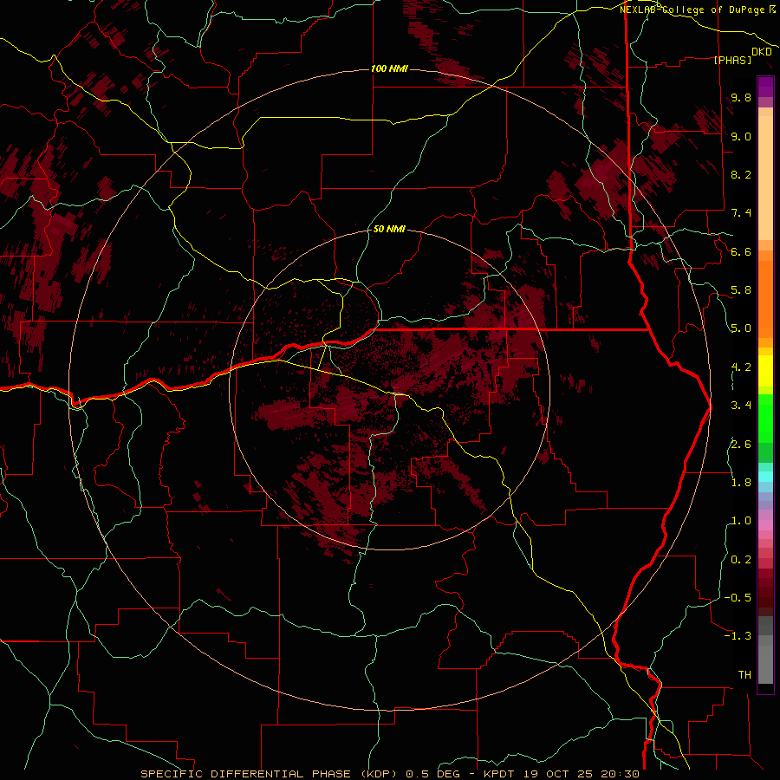Click the "100 NMI" range ring label
The height and width of the screenshot is (780, 780).
[389, 68]
